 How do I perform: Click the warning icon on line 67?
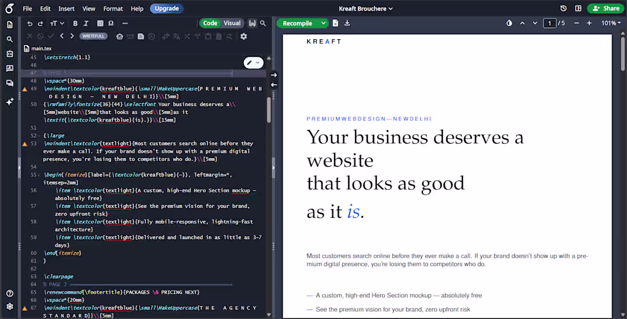click(25, 308)
